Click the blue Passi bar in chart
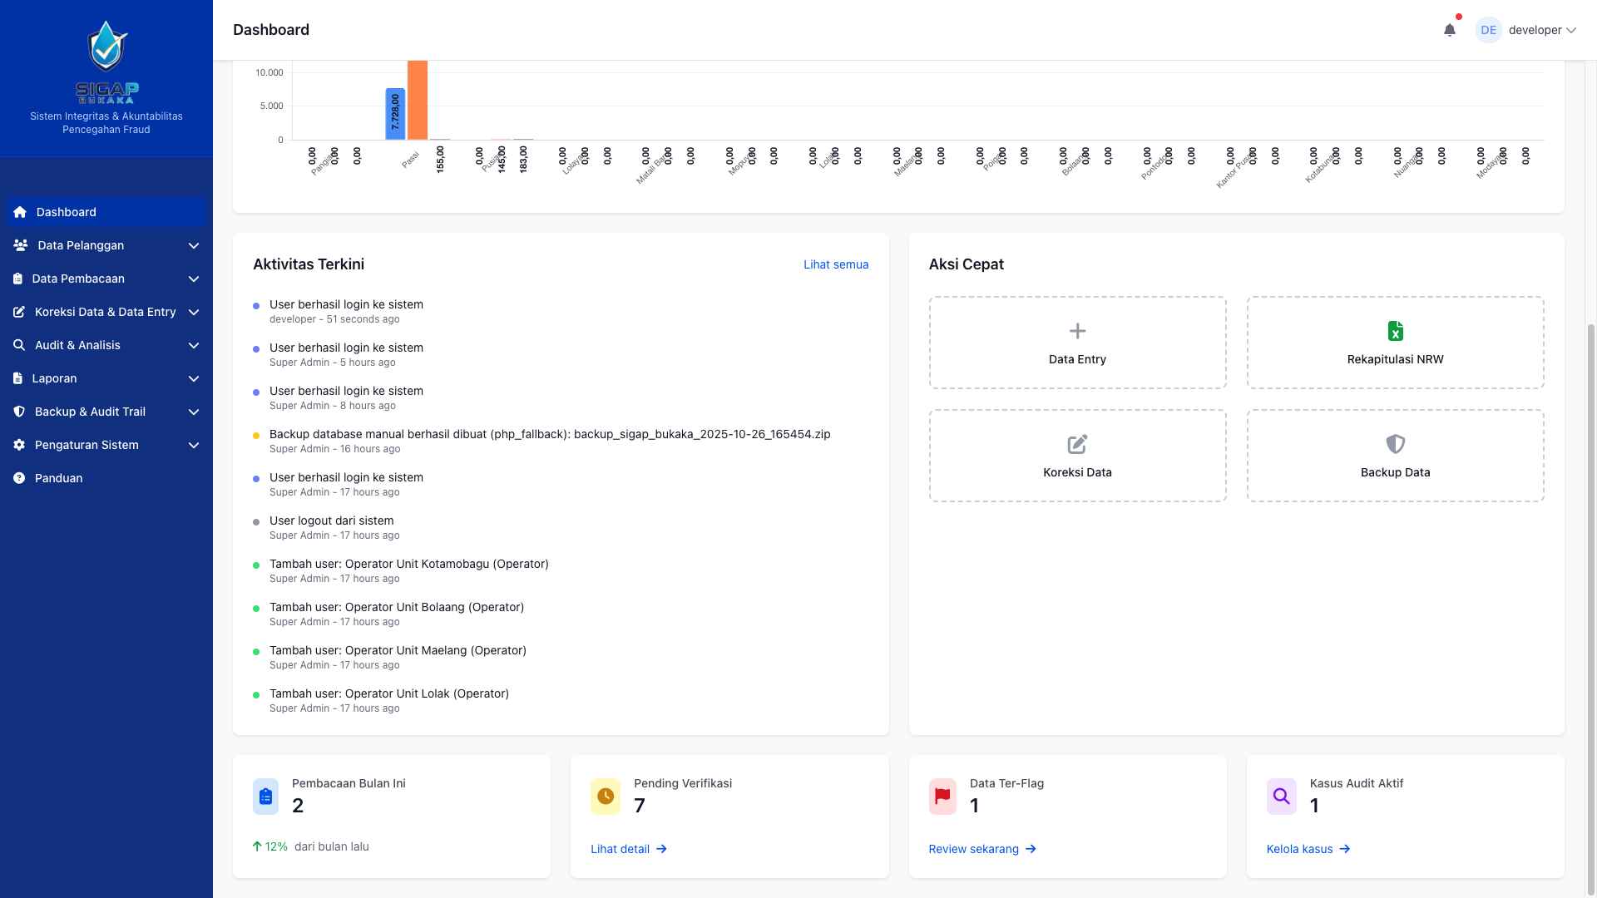Screen dimensions: 1597x898 coord(395,114)
